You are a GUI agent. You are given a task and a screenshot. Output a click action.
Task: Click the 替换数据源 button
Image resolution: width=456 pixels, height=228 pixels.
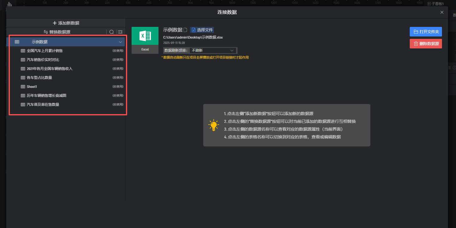tap(57, 32)
